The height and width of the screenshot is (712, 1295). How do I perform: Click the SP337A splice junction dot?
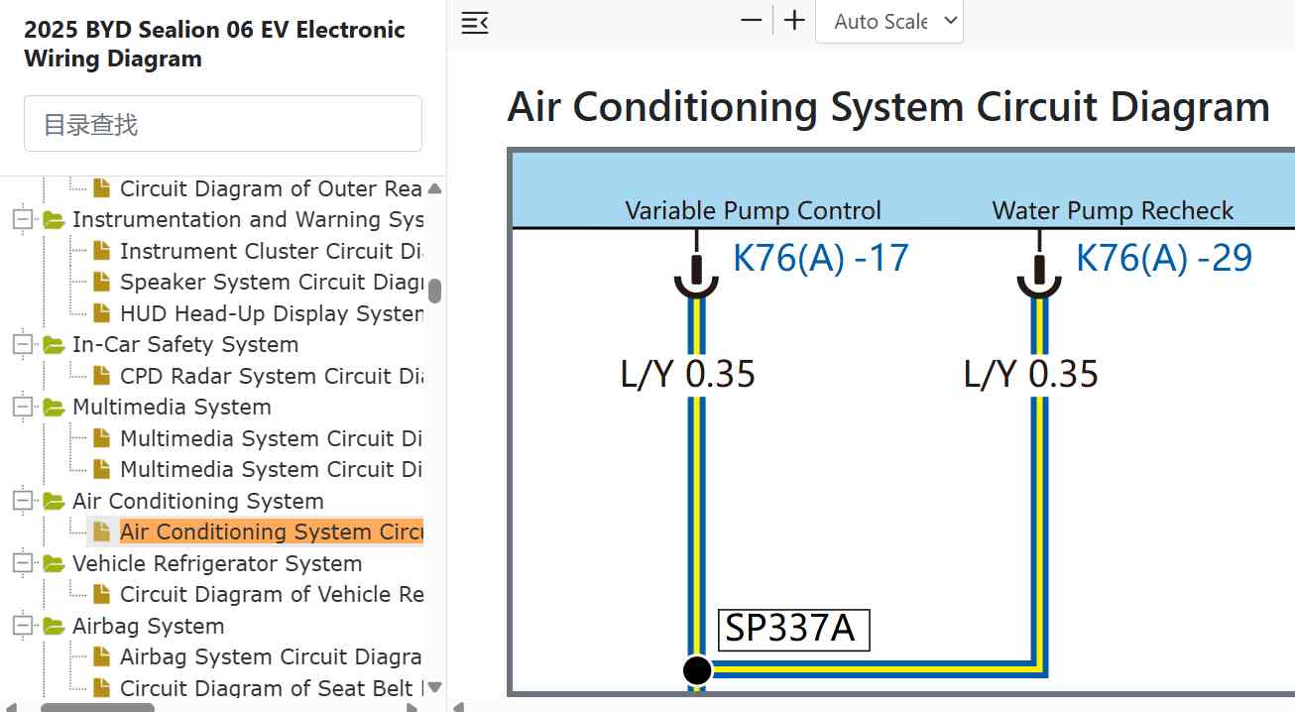click(697, 670)
